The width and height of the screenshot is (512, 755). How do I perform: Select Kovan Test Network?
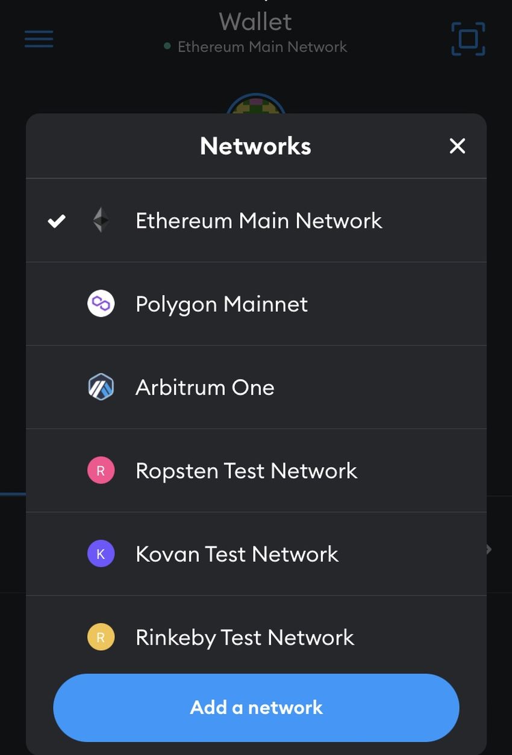coord(237,554)
